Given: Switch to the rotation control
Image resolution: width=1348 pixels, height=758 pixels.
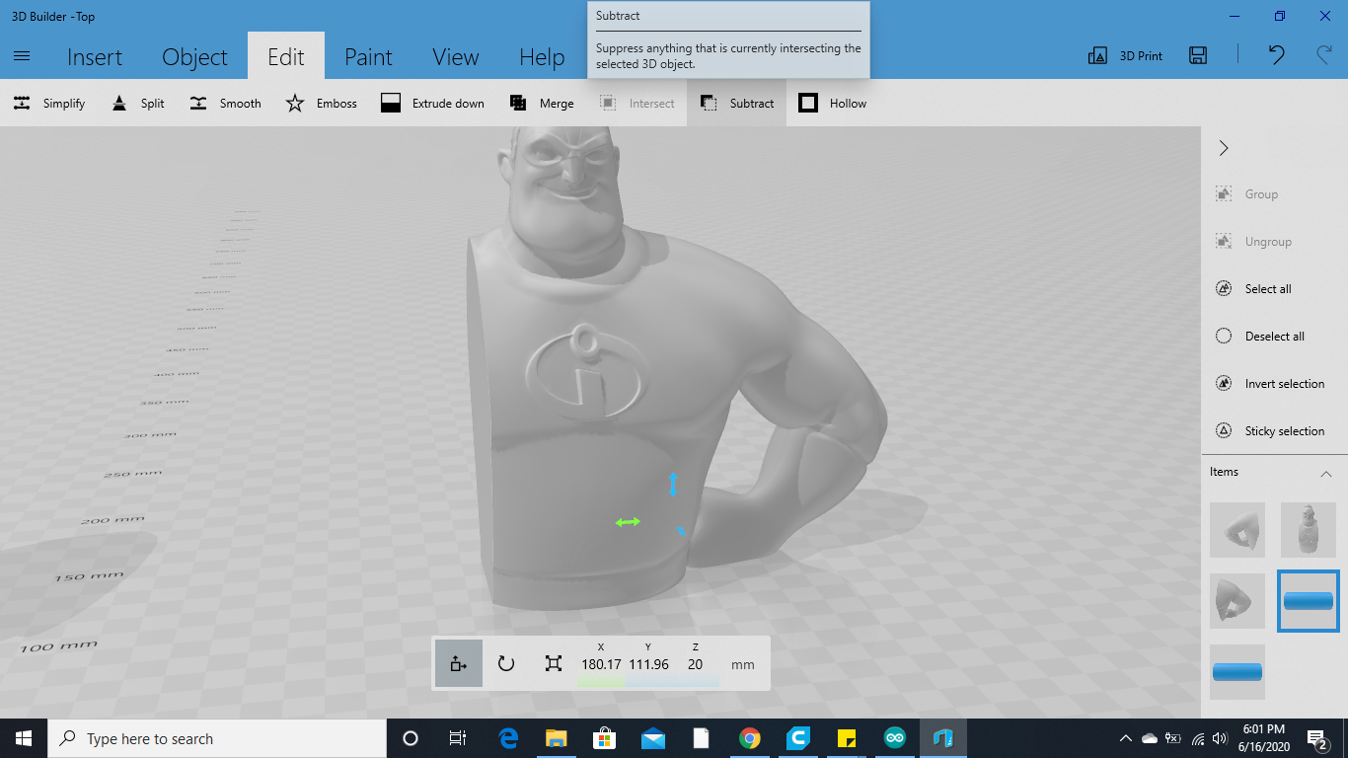Looking at the screenshot, I should pos(506,663).
